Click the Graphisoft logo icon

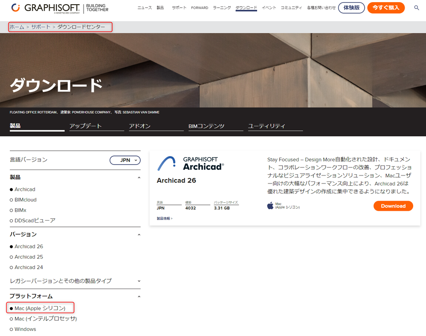pos(15,8)
